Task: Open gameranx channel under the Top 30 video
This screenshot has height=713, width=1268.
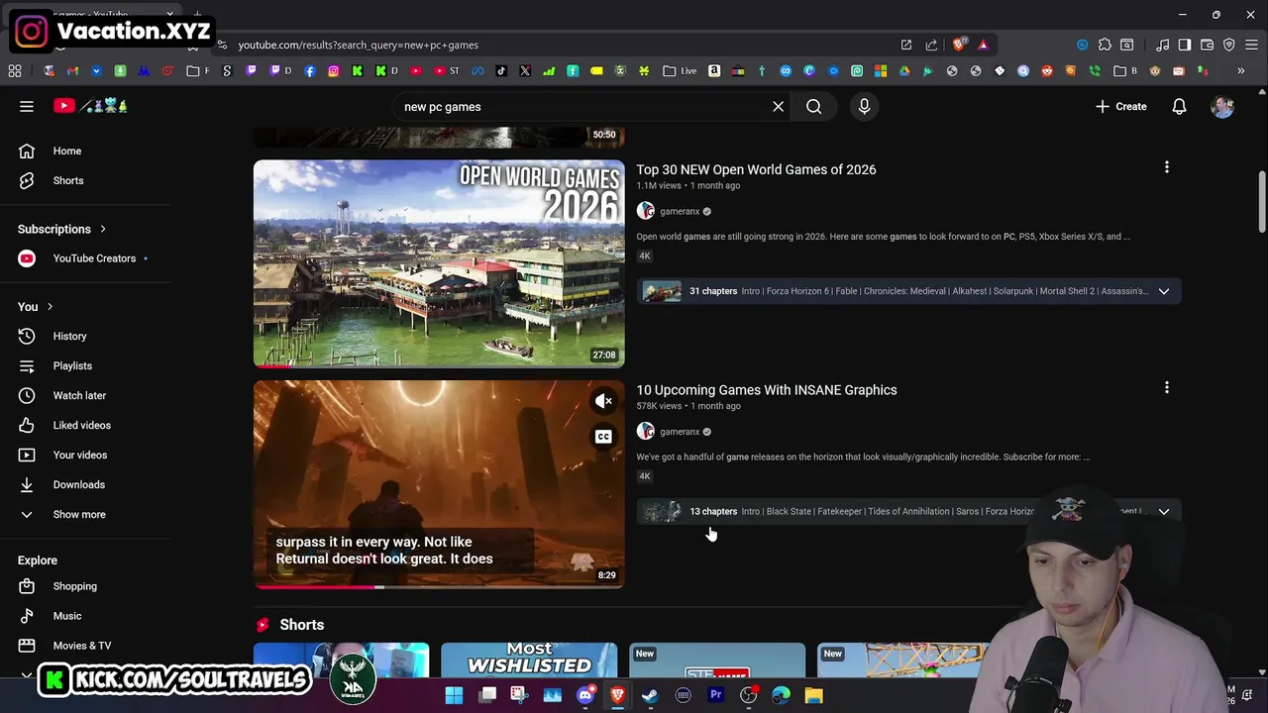Action: 680,211
